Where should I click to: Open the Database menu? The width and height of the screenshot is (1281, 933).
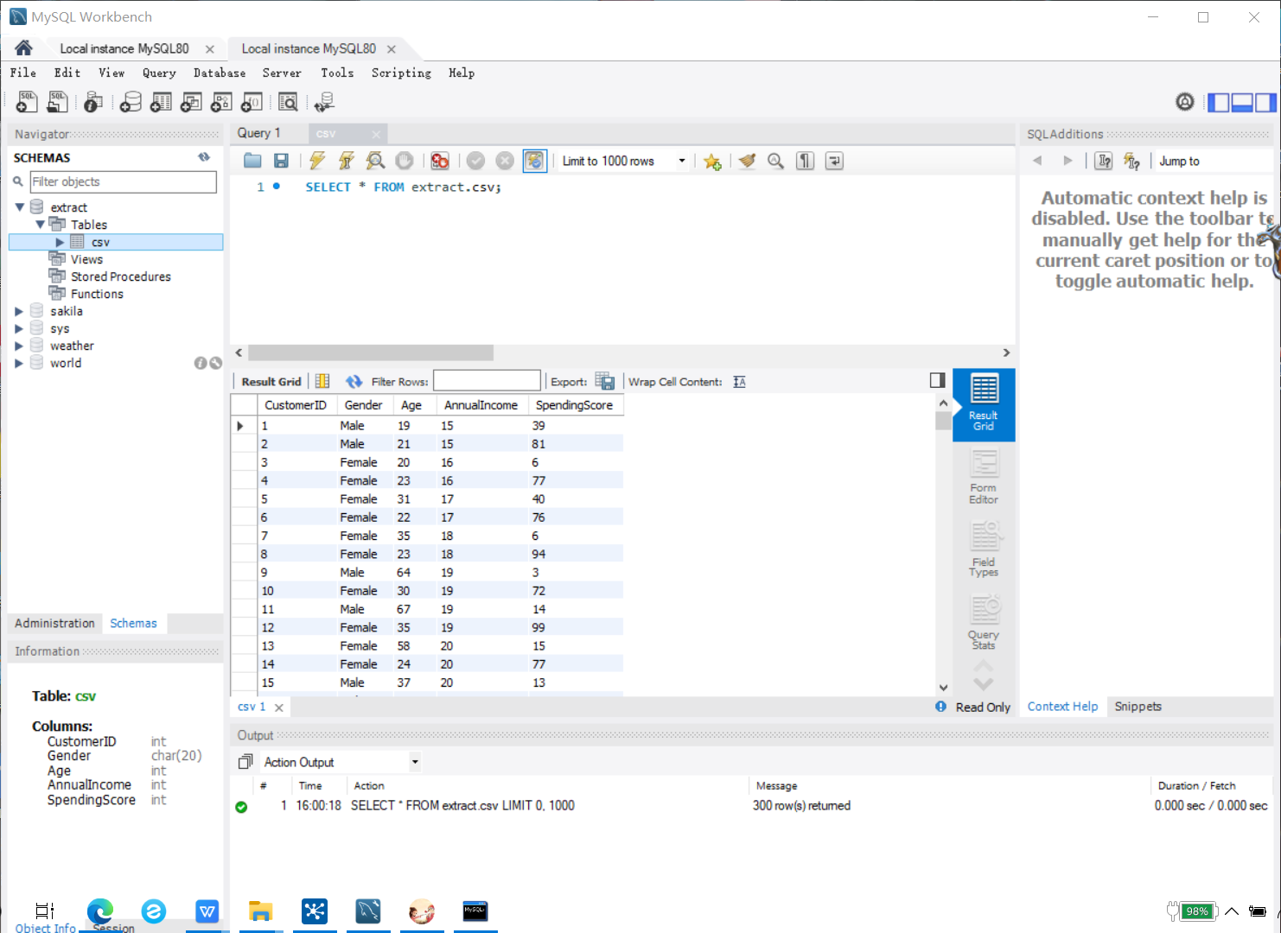[x=220, y=73]
